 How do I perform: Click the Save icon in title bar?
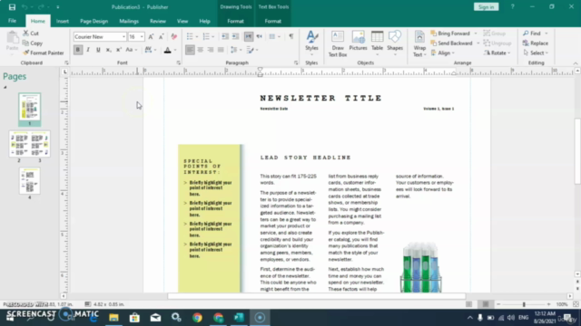pyautogui.click(x=12, y=7)
